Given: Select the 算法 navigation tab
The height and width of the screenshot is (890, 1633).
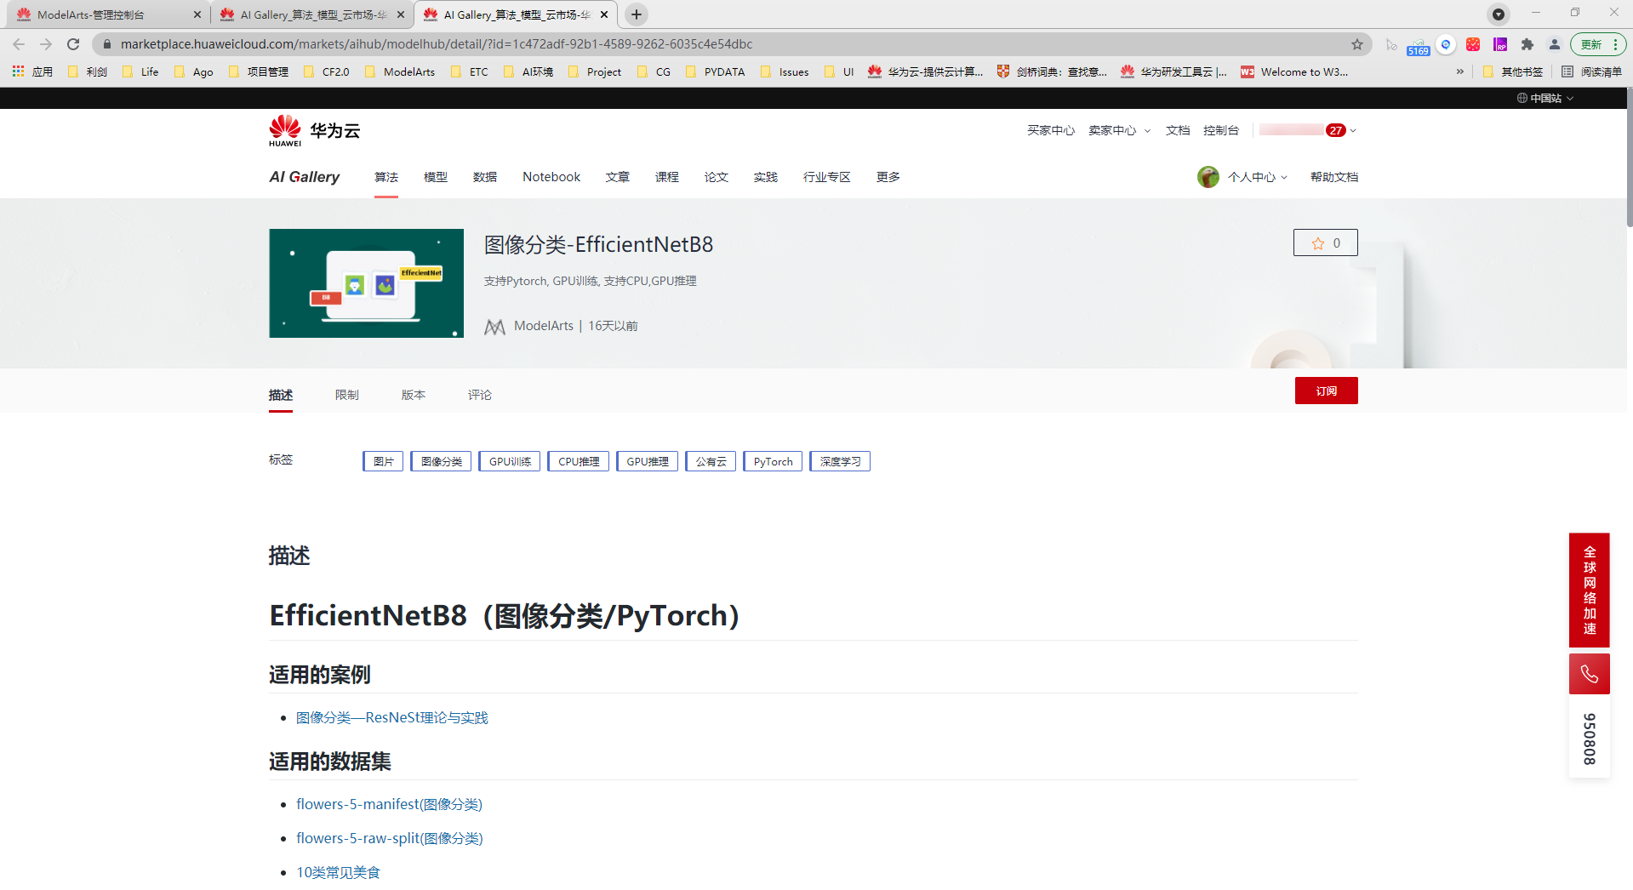Looking at the screenshot, I should tap(386, 177).
